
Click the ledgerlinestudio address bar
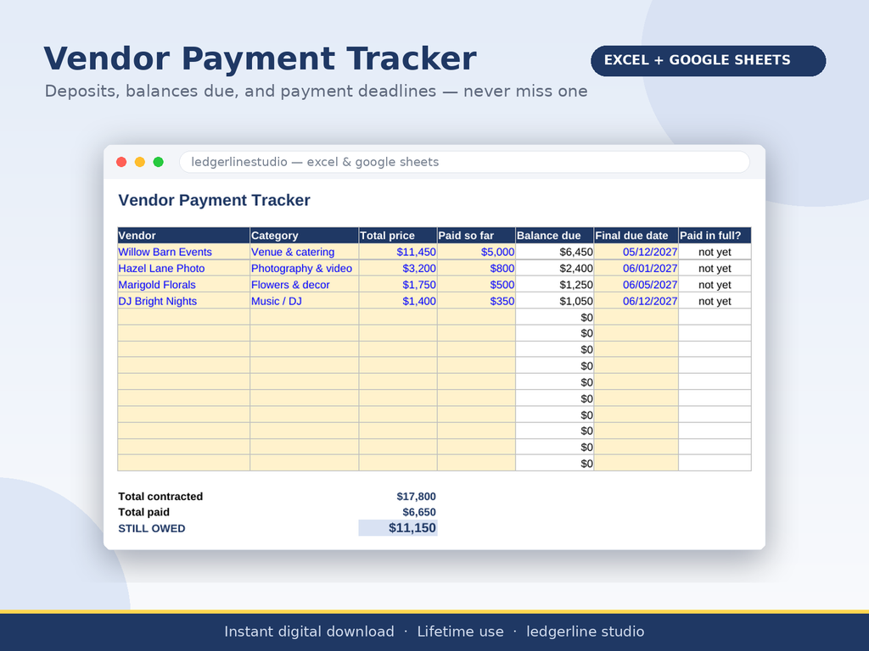point(464,162)
